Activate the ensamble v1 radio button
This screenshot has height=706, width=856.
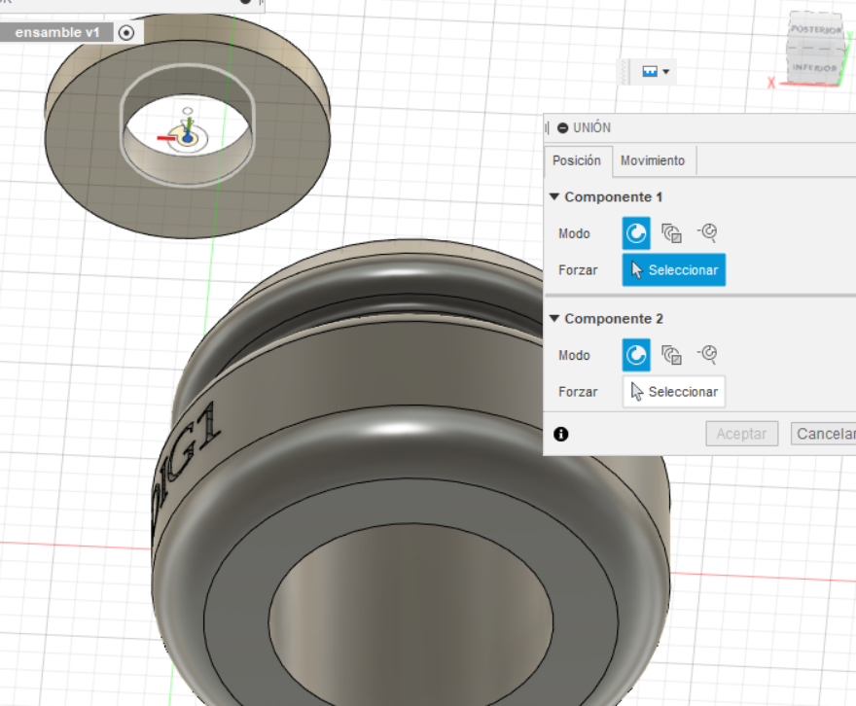point(126,33)
